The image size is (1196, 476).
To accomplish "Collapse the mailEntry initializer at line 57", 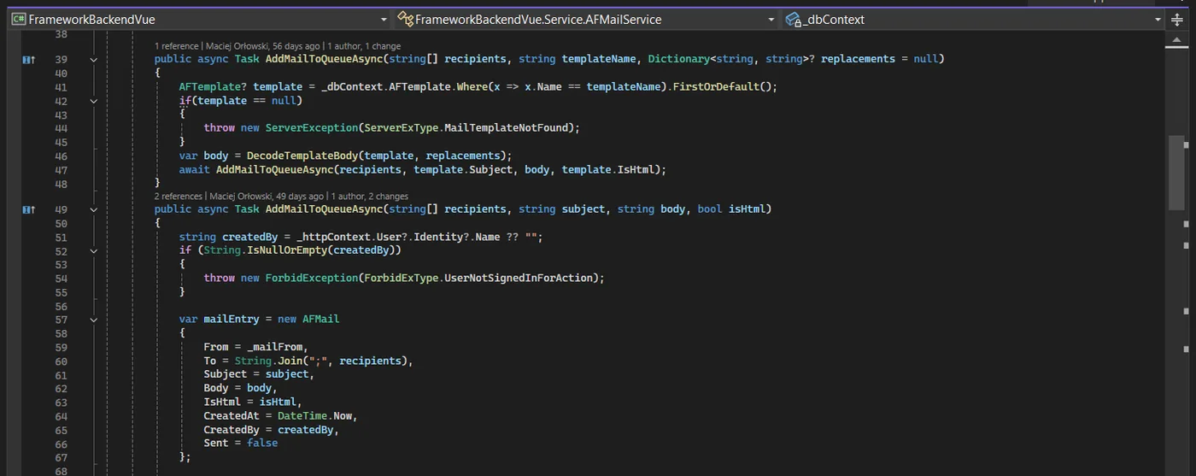I will [x=93, y=320].
